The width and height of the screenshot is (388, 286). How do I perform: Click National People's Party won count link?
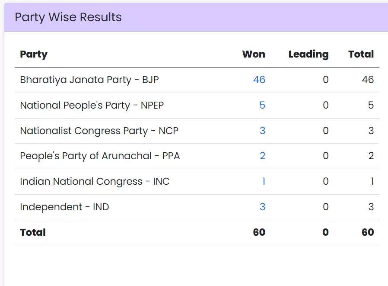[x=262, y=106]
